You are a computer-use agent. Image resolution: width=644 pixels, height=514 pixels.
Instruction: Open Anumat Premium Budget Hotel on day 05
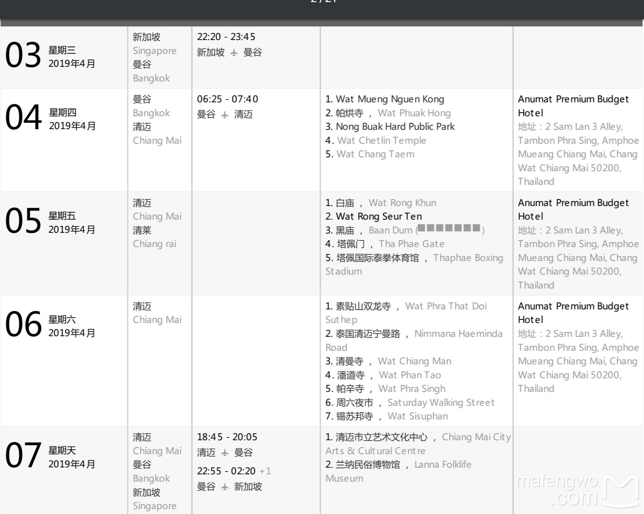(573, 209)
